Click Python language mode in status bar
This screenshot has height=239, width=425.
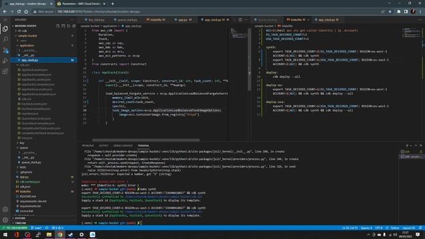click(x=395, y=228)
